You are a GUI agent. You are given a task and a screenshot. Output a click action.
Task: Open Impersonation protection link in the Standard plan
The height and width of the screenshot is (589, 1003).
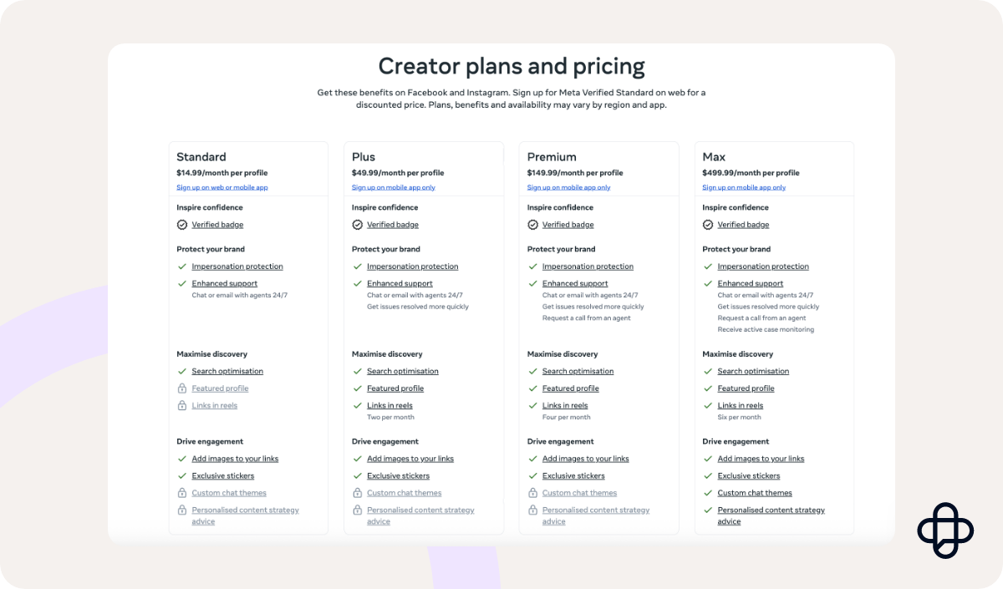pos(237,267)
